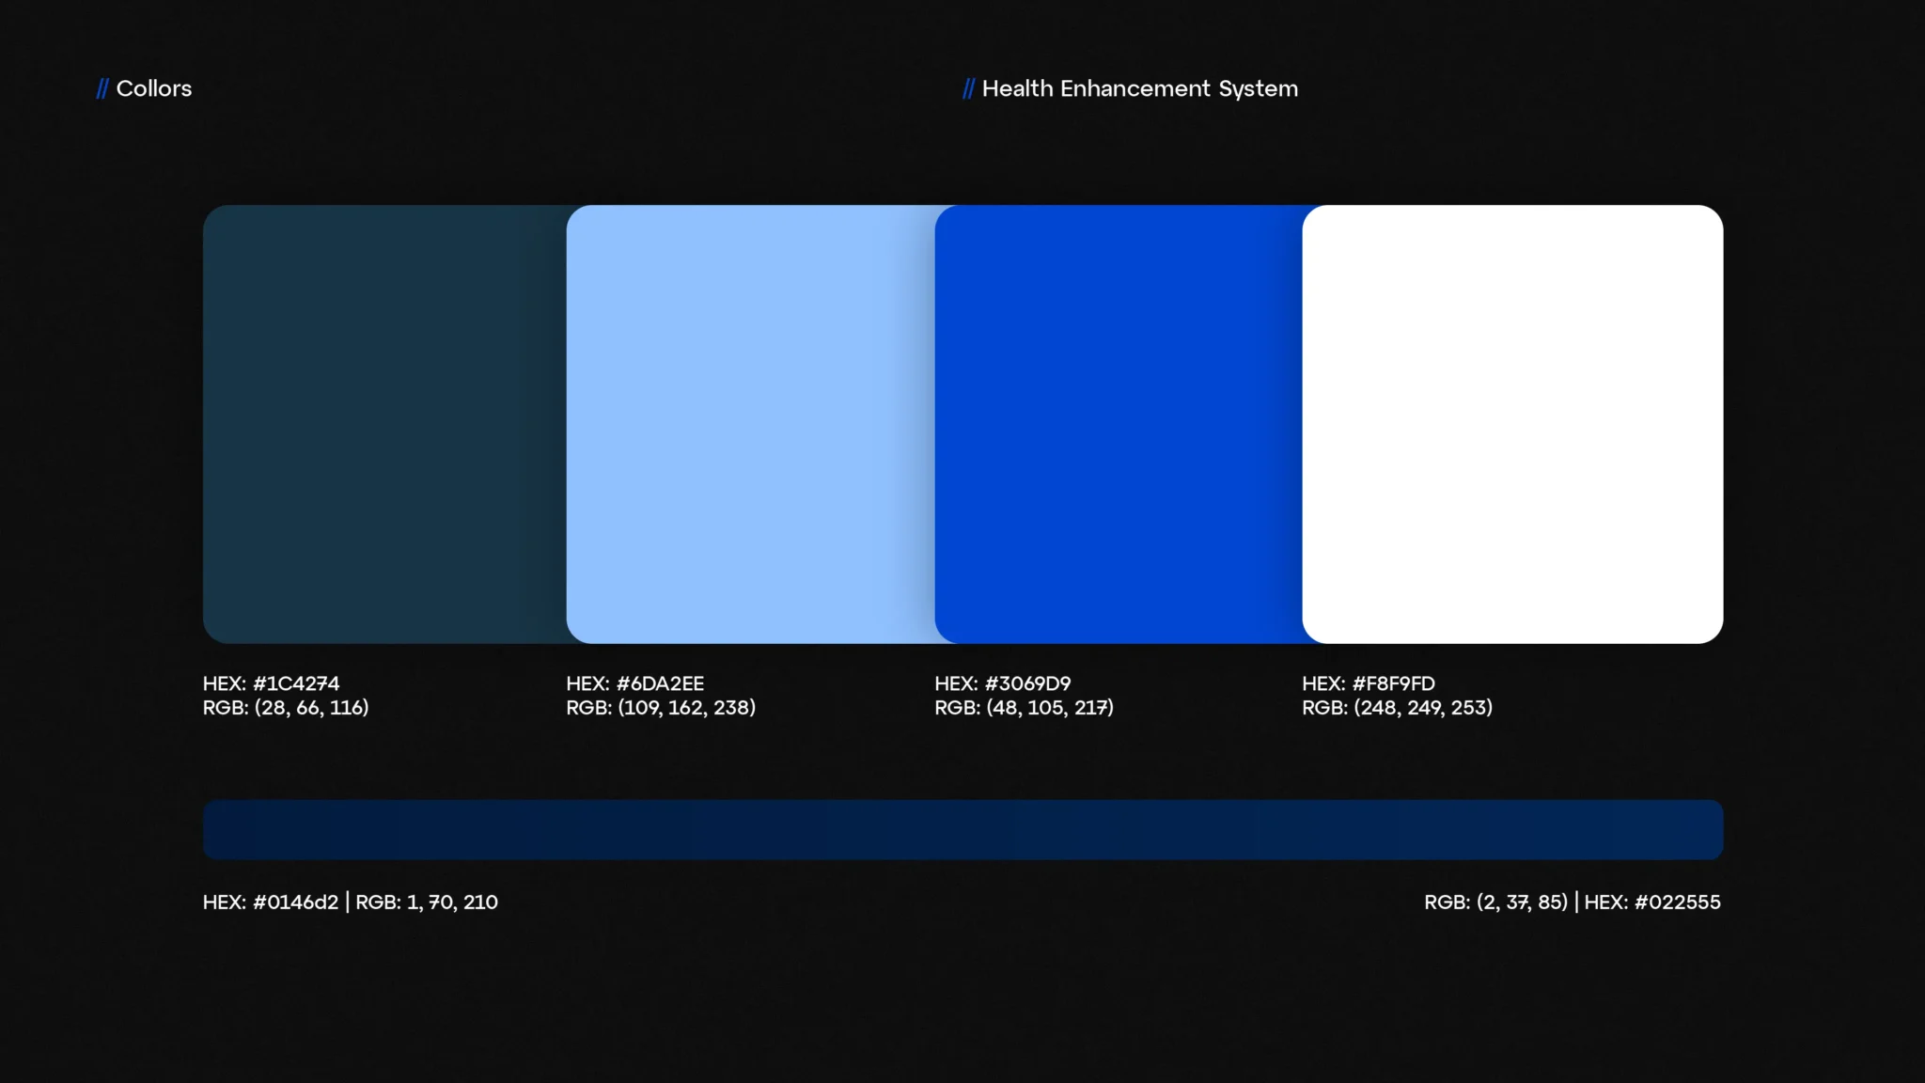Click the dark navy gradient bar
This screenshot has height=1083, width=1925.
962,829
